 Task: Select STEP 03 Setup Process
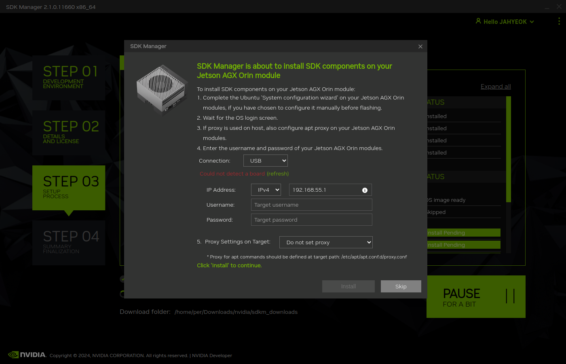[69, 188]
